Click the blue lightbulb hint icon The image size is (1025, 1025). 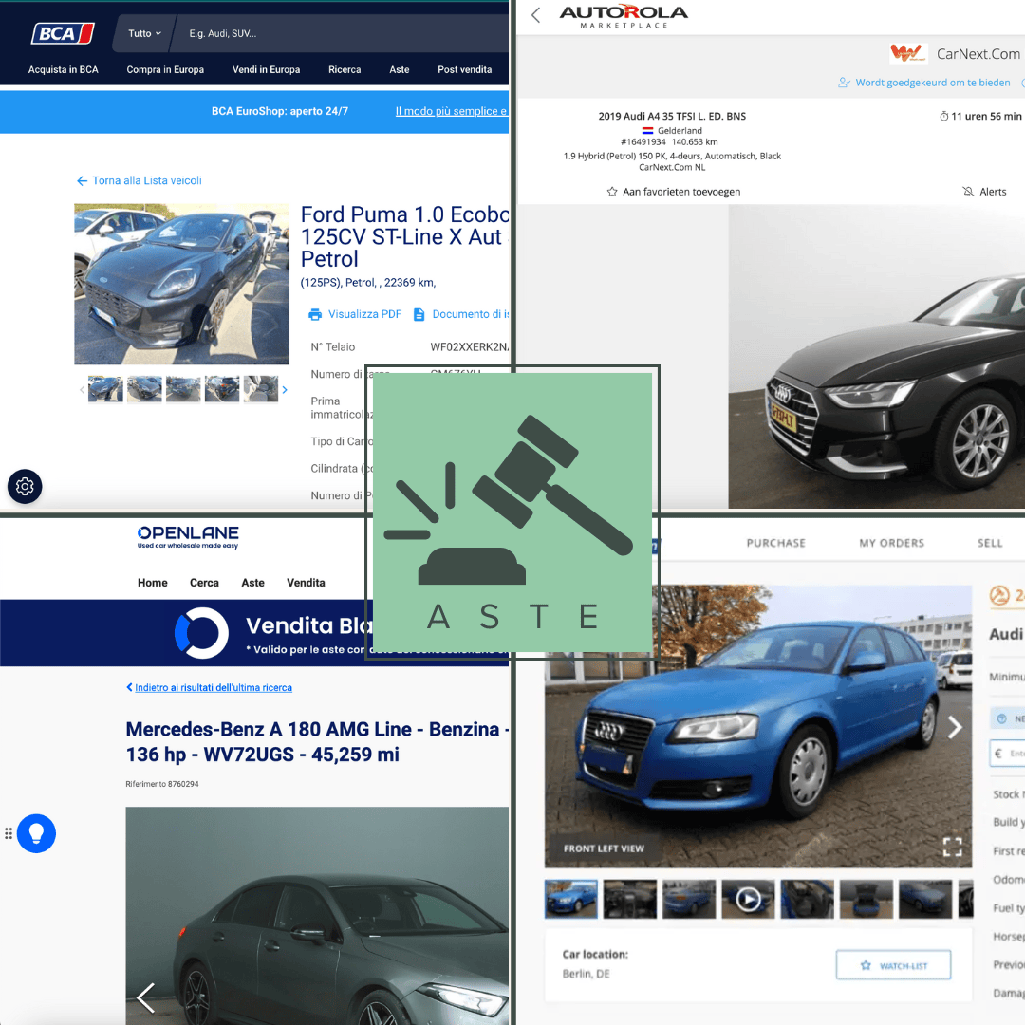coord(36,833)
